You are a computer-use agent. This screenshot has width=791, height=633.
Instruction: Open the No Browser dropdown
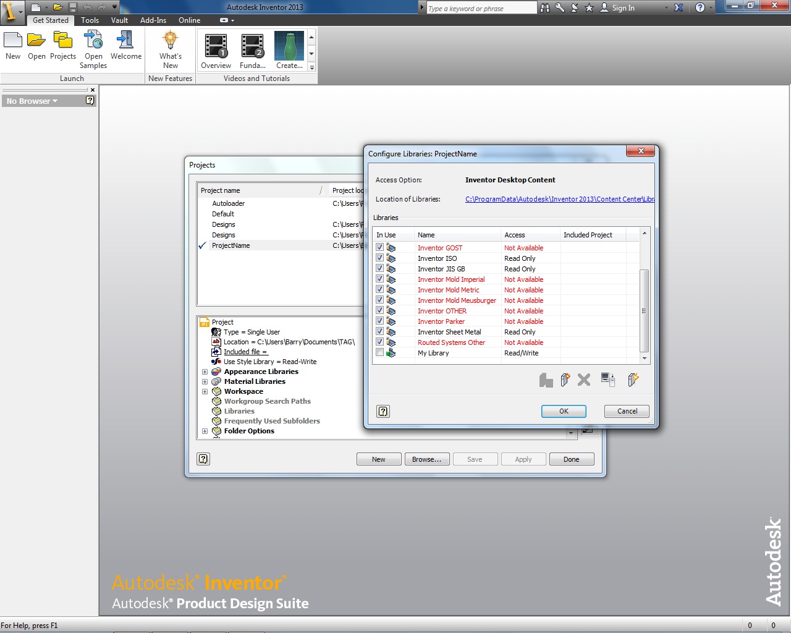32,101
